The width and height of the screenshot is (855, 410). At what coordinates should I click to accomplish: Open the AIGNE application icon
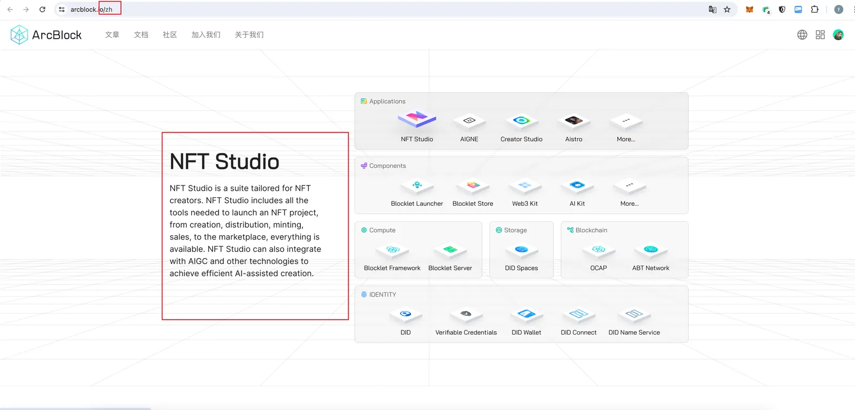click(x=469, y=121)
